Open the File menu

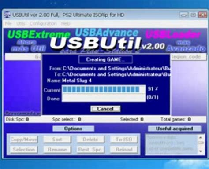coord(8,23)
